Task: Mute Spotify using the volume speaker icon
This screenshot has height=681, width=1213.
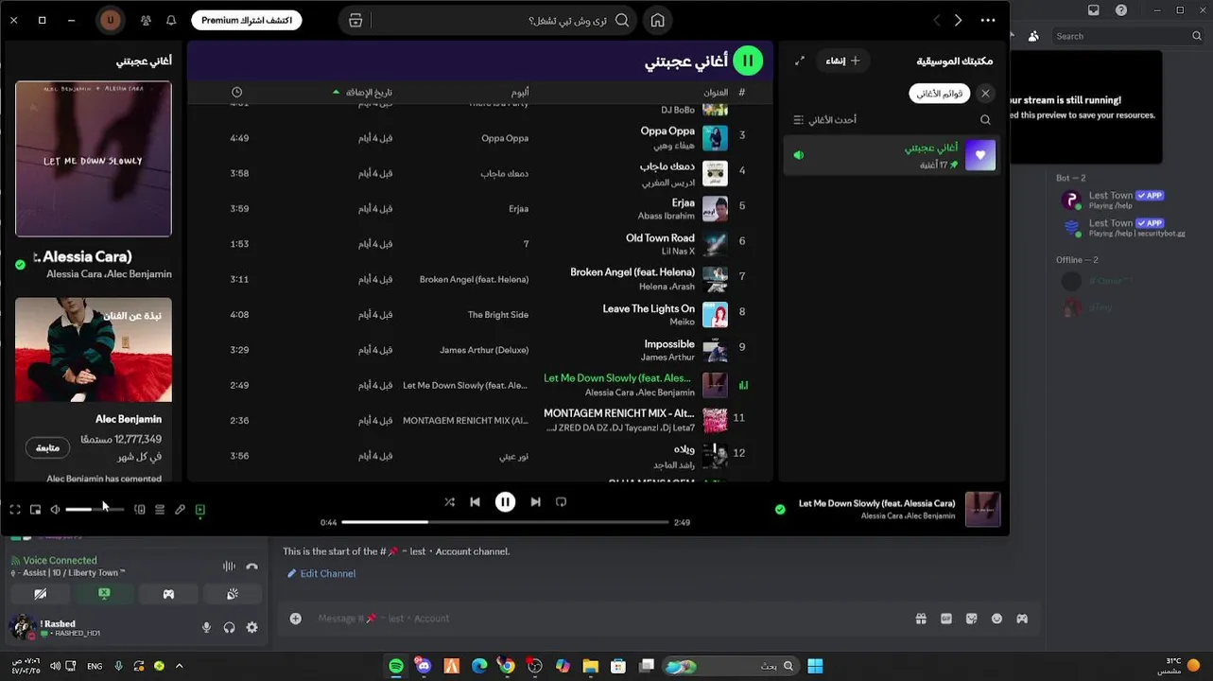Action: [x=55, y=510]
